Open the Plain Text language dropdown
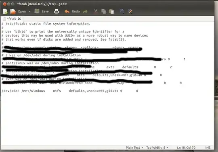 pyautogui.click(x=134, y=148)
